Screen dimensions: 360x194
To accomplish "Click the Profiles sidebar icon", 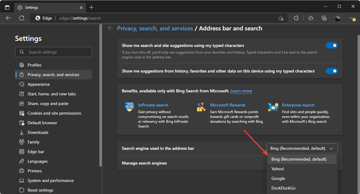I will tap(22, 65).
